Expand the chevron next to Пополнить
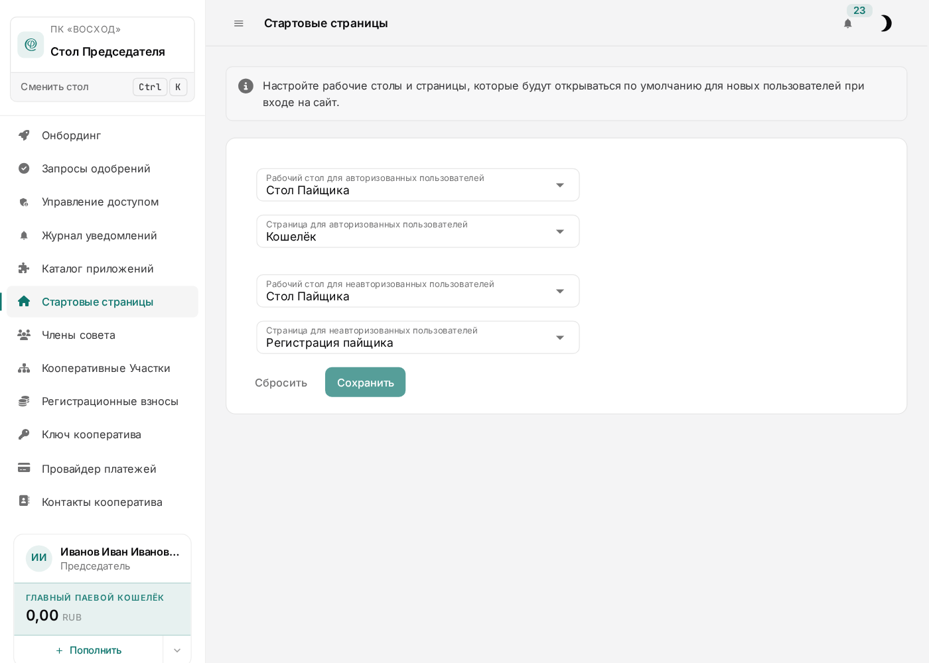 pyautogui.click(x=177, y=650)
